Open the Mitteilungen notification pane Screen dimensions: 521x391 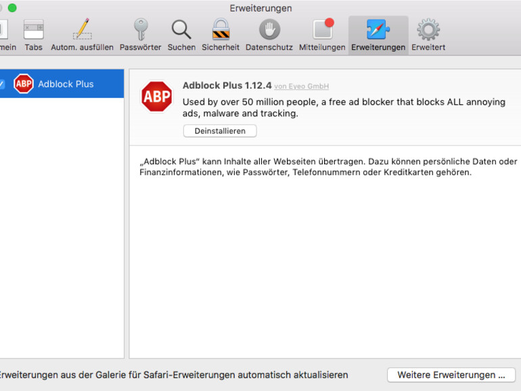(x=322, y=35)
